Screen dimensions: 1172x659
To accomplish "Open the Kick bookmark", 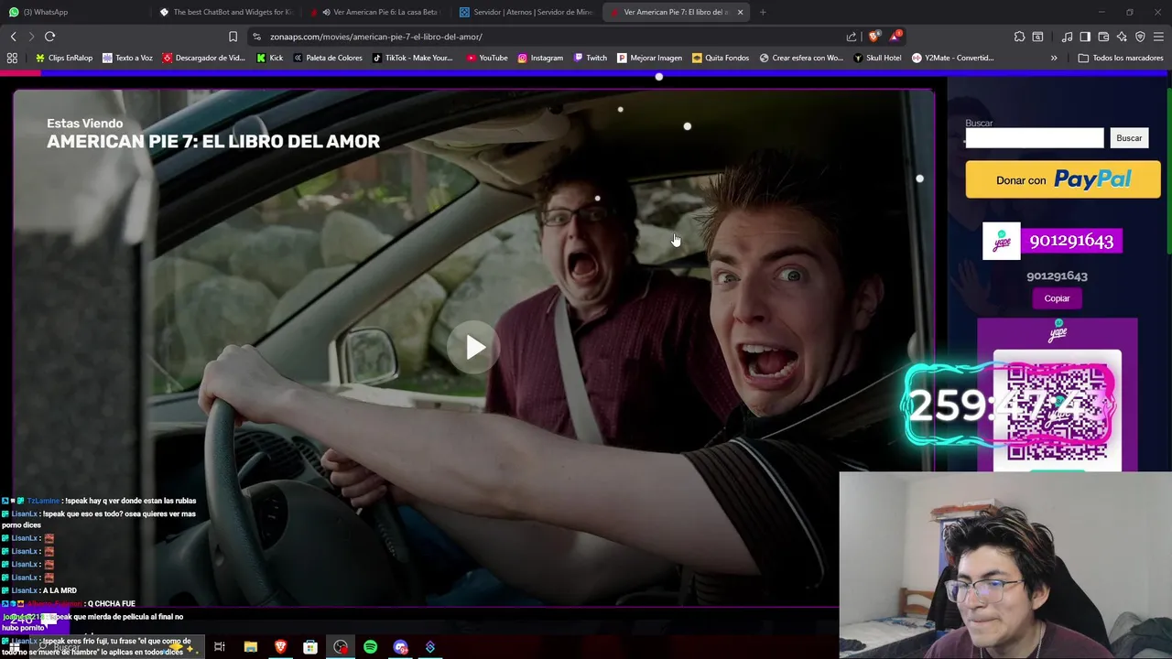I will (270, 58).
